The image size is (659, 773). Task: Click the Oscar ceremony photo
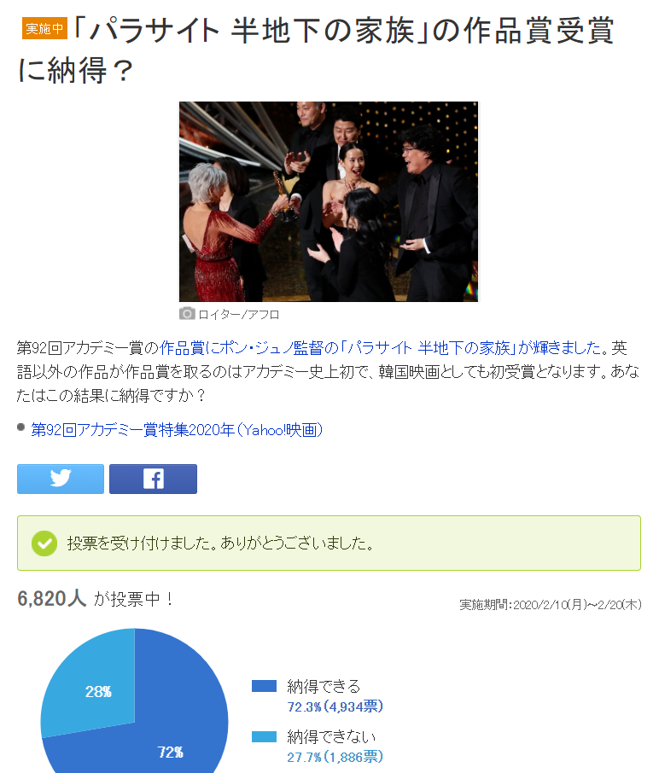click(x=329, y=201)
